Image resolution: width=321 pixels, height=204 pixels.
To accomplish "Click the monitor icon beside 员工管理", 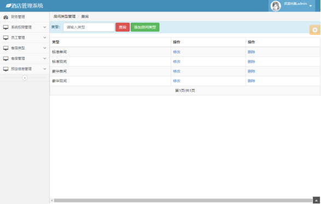I will pos(5,38).
